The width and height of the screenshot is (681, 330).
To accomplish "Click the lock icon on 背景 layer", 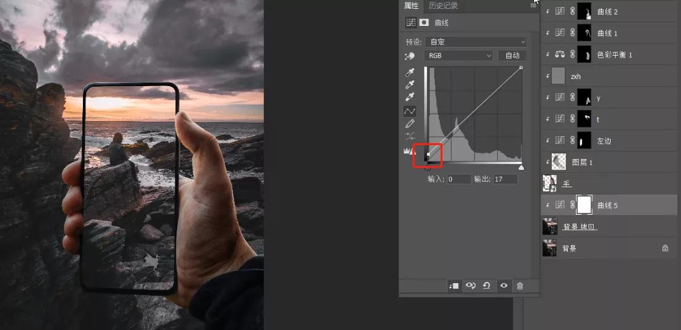I will (665, 248).
